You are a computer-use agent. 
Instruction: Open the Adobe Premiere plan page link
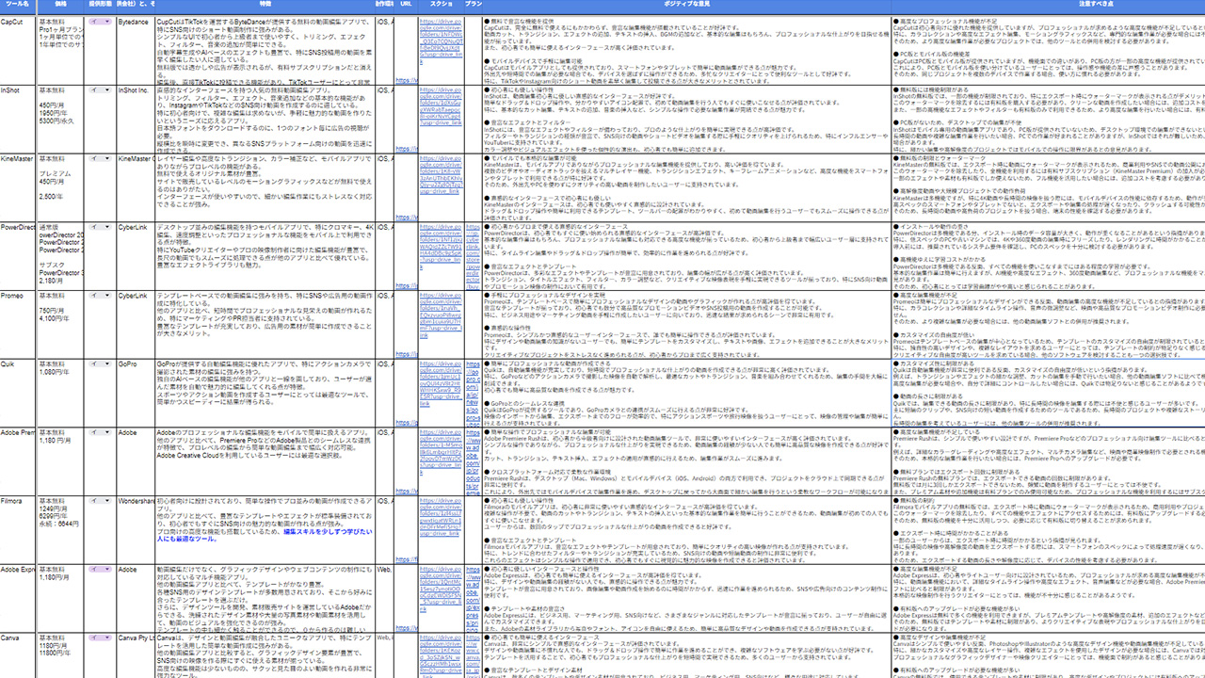click(x=473, y=461)
